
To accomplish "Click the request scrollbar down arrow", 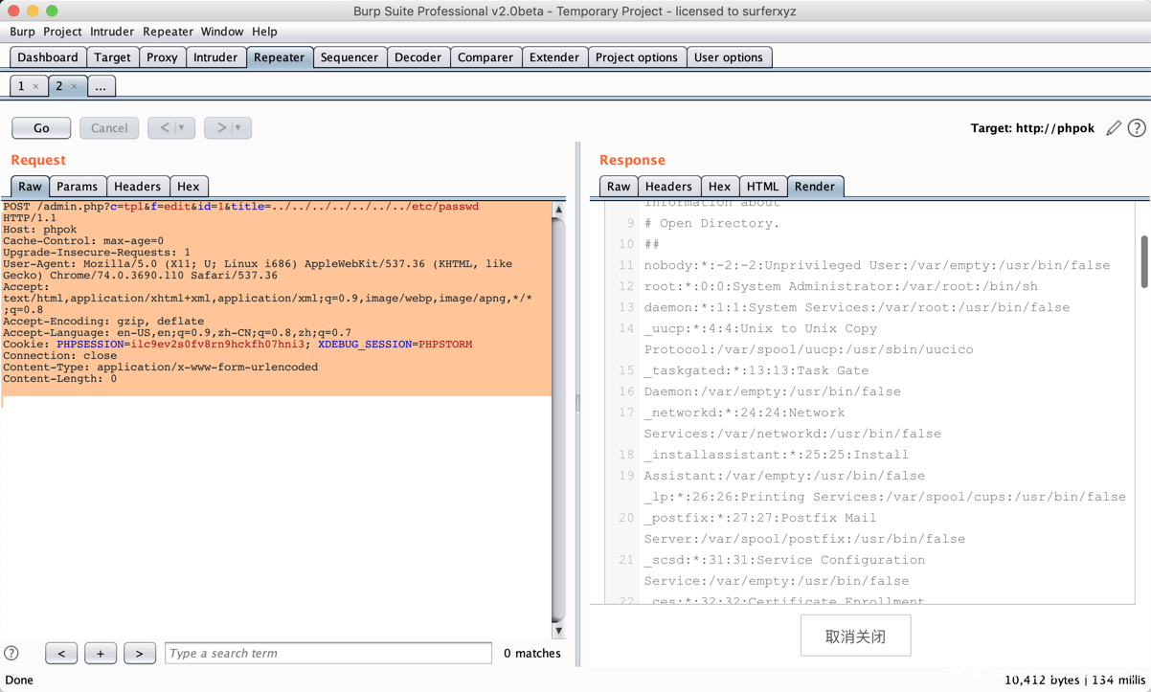I will pyautogui.click(x=559, y=631).
